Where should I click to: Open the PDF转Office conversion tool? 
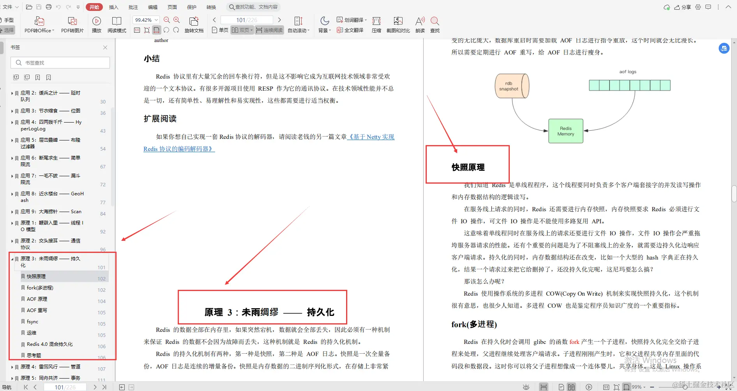point(39,24)
